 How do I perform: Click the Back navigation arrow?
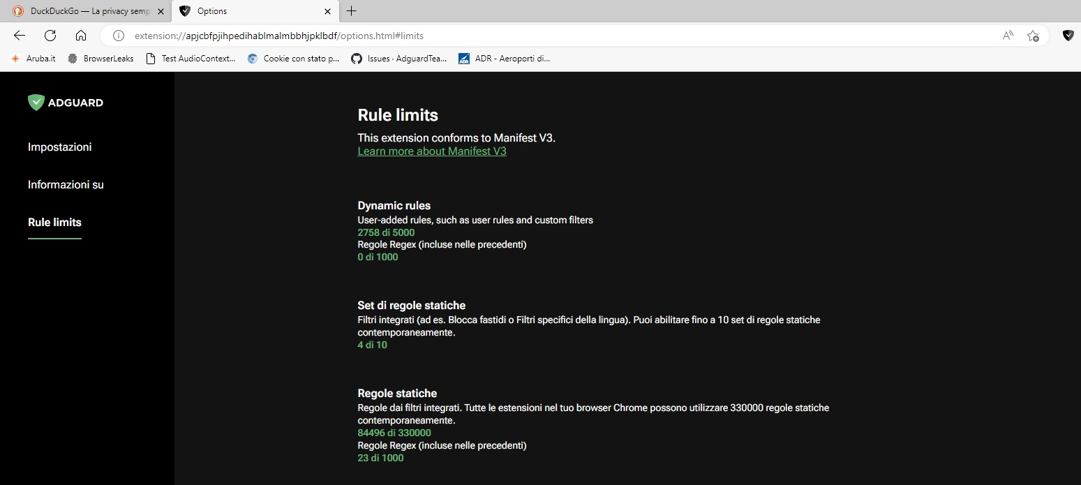point(19,36)
